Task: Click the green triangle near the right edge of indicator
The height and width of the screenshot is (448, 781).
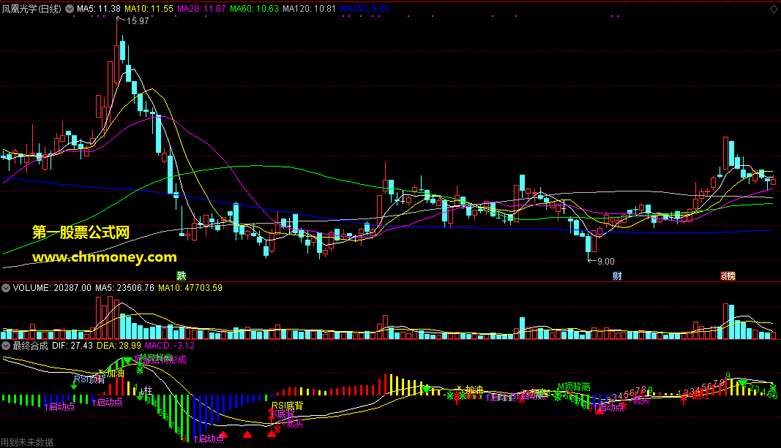Action: tap(742, 382)
